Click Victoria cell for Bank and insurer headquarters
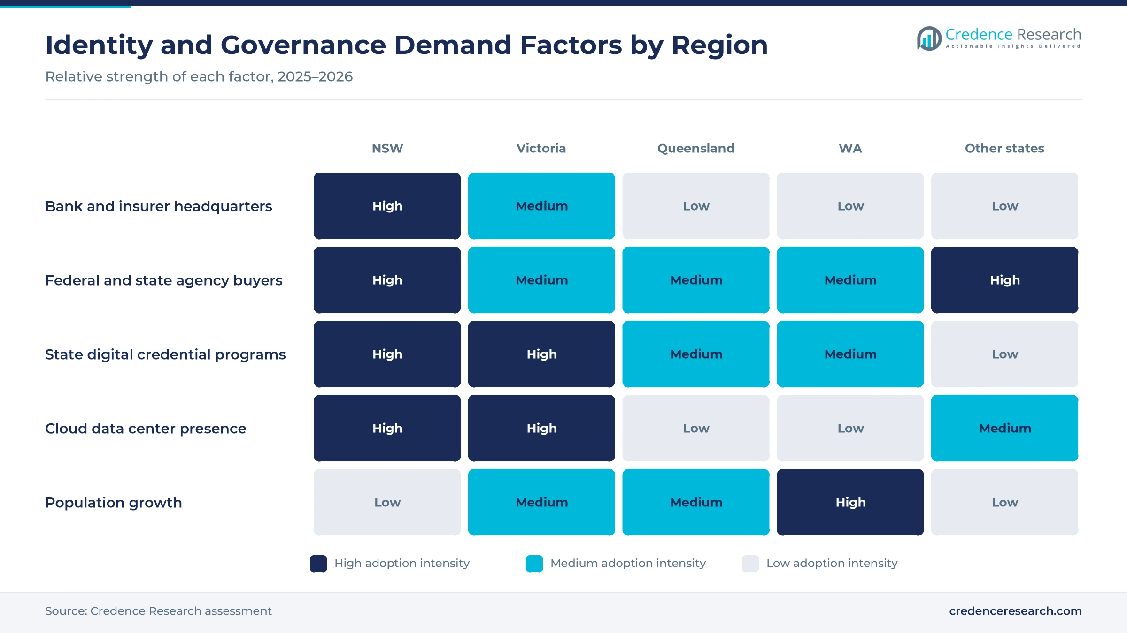The width and height of the screenshot is (1127, 633). click(541, 206)
